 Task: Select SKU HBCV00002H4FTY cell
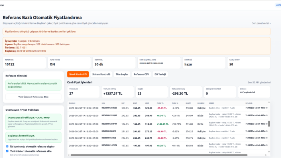(109, 124)
